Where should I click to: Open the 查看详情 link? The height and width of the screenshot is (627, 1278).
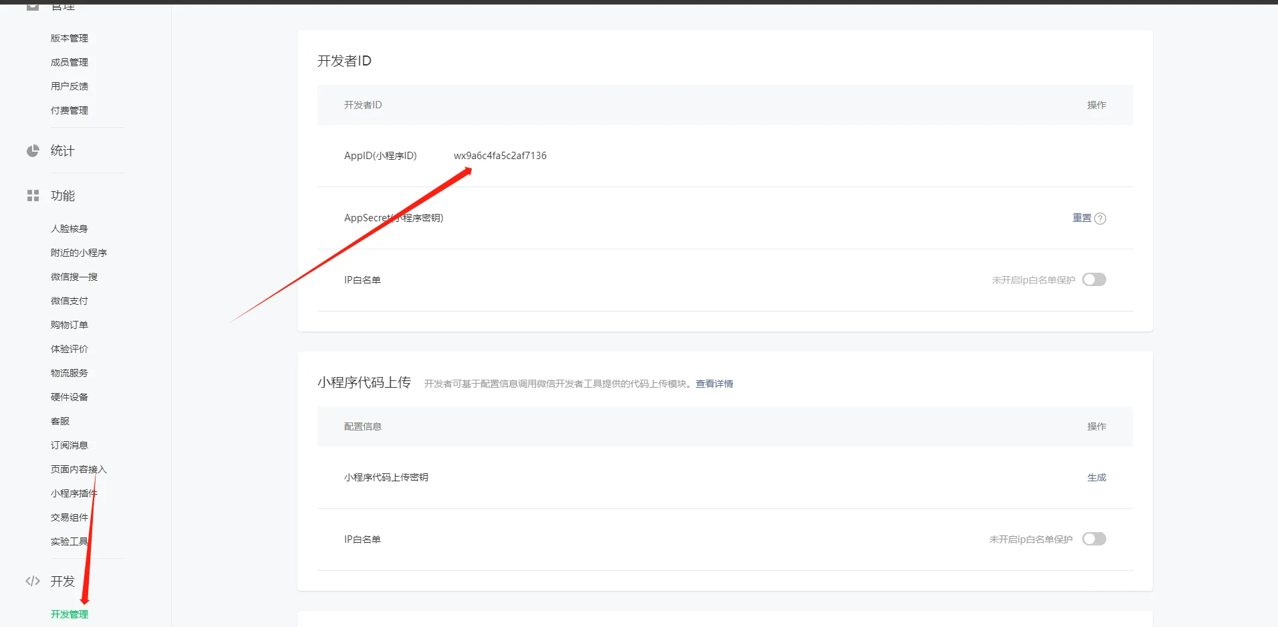(713, 383)
